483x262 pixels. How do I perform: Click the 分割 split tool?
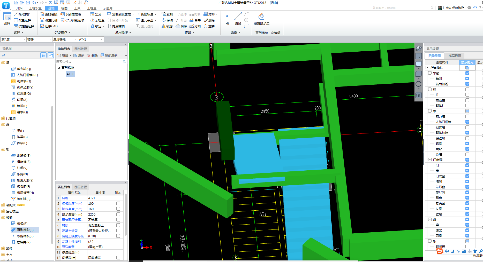click(x=195, y=26)
